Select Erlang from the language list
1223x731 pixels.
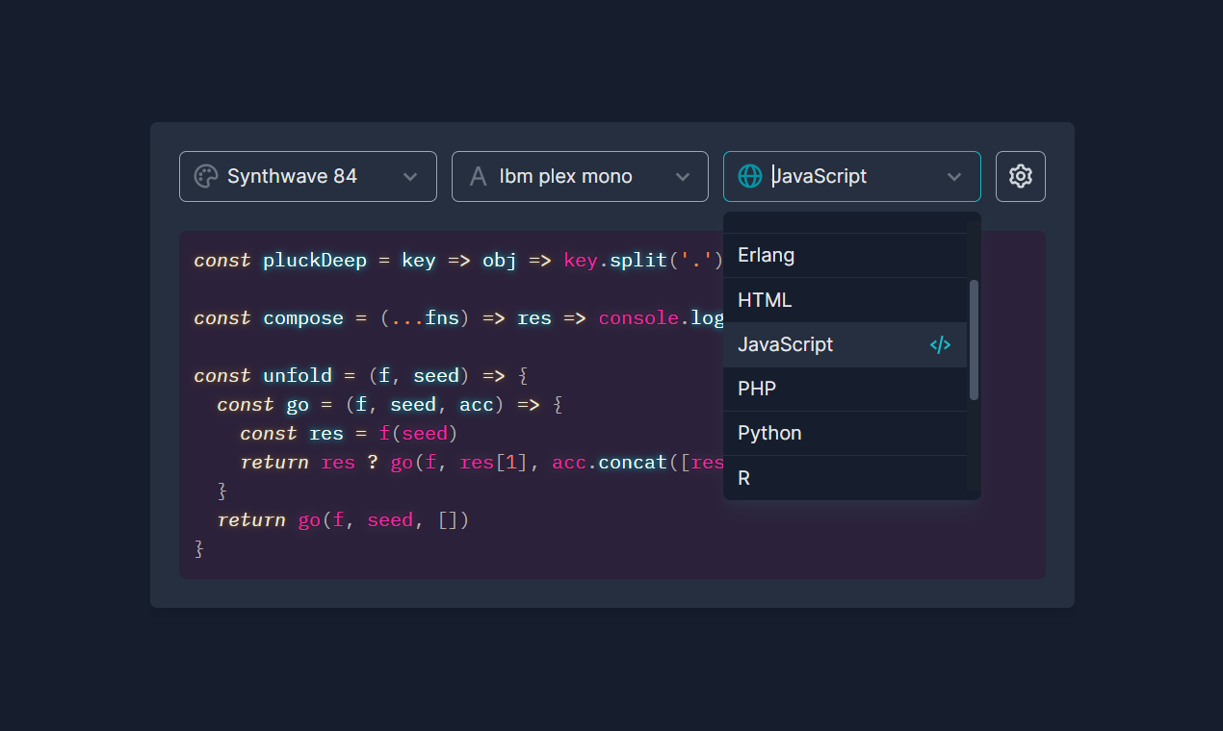(766, 255)
